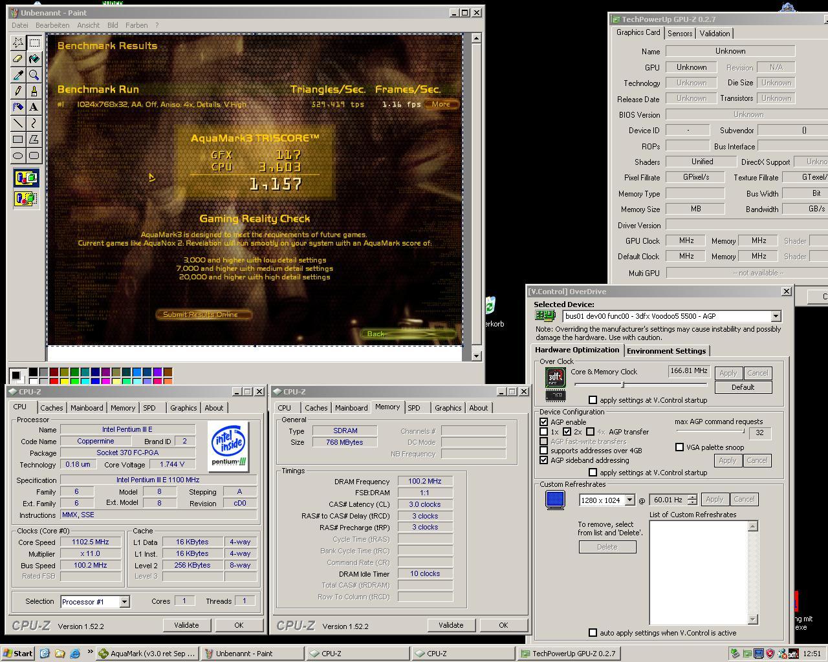Adjust the Core & Memory Clock slider
Screen dimensions: 828x662
click(x=622, y=385)
